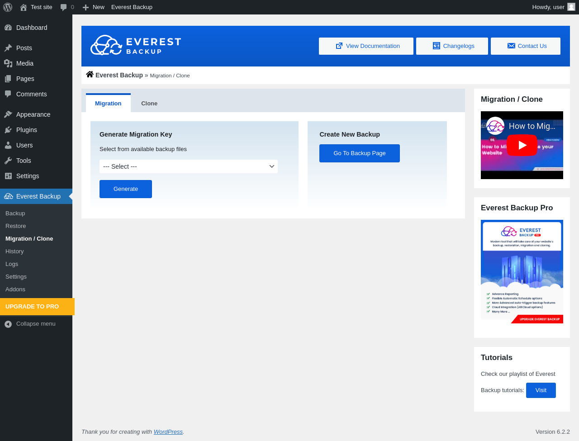Click the Changelogs button
The width and height of the screenshot is (579, 441).
452,46
